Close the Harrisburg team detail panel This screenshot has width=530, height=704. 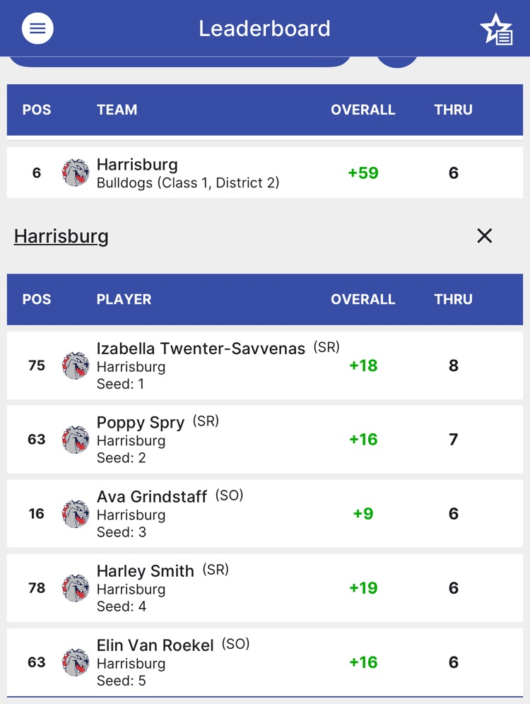pyautogui.click(x=484, y=236)
